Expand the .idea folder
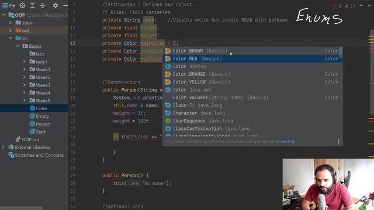The image size is (374, 210). point(11,23)
